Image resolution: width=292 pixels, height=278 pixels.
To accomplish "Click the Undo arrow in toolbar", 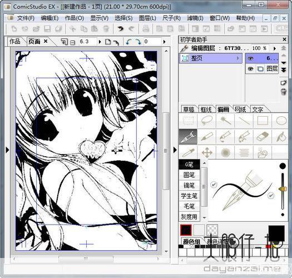I will coord(120,29).
